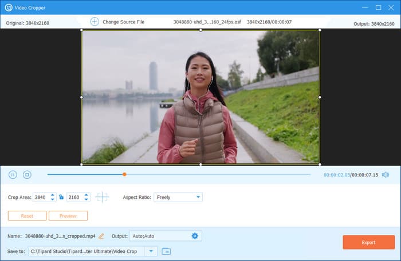Click the top-left crop handle
401x261 pixels.
pyautogui.click(x=81, y=30)
